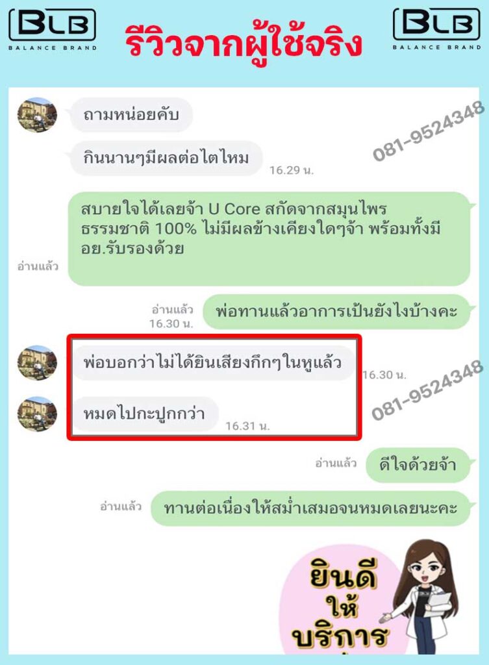Screen dimensions: 489x665
Task: Tap the avatar beside 'หมดไปกะปุกกว่า' message
Action: pyautogui.click(x=37, y=414)
